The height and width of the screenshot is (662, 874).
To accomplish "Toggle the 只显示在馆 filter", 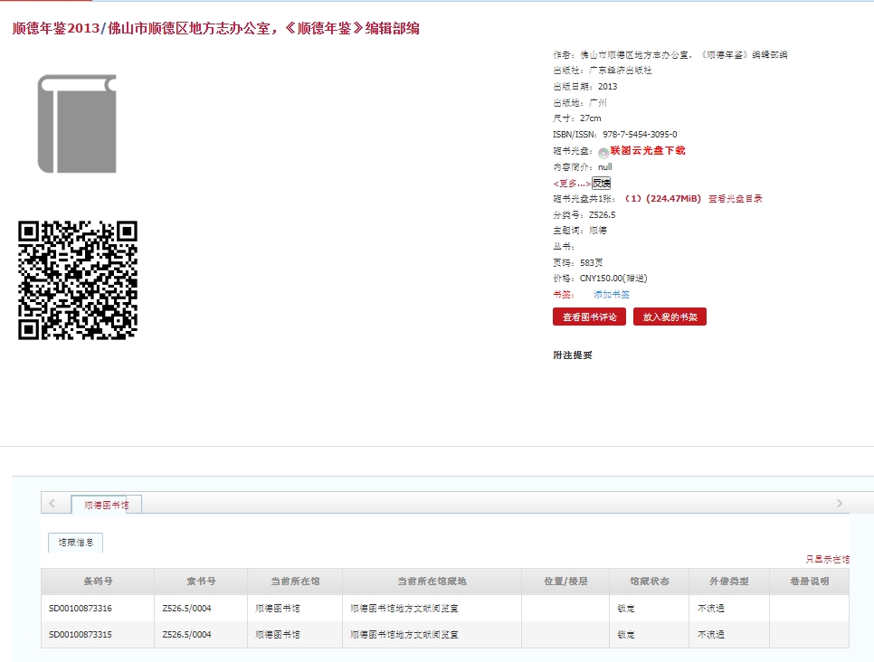I will point(827,559).
